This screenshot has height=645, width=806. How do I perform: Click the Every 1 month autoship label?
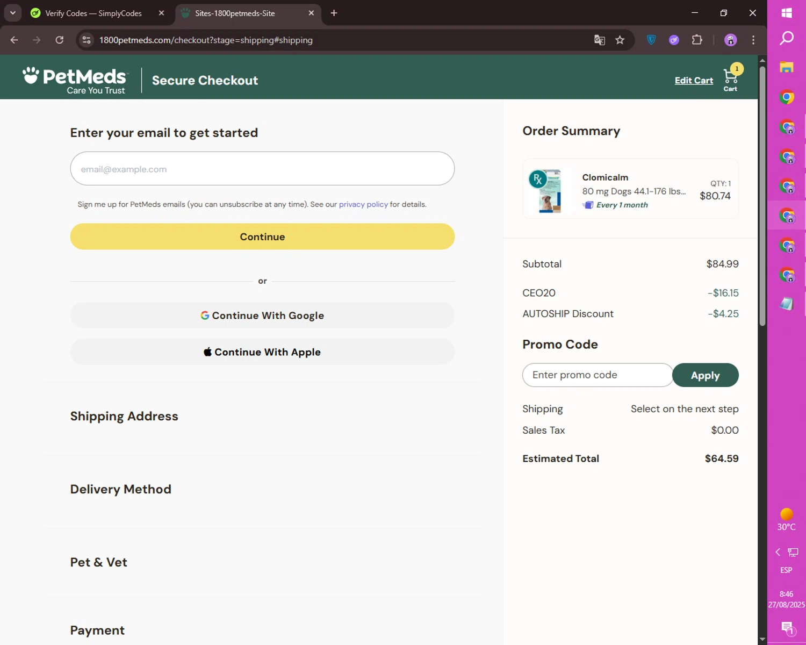click(x=622, y=205)
